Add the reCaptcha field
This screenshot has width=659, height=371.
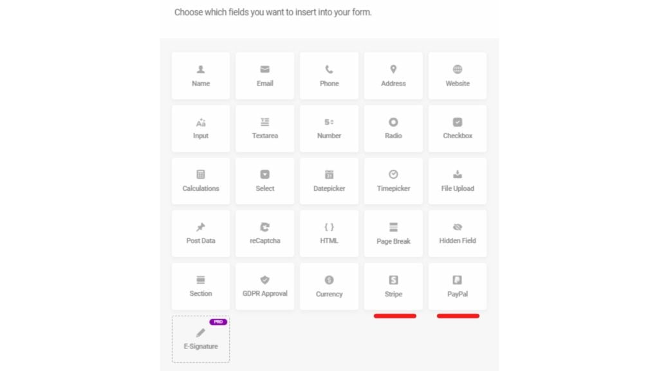(265, 233)
